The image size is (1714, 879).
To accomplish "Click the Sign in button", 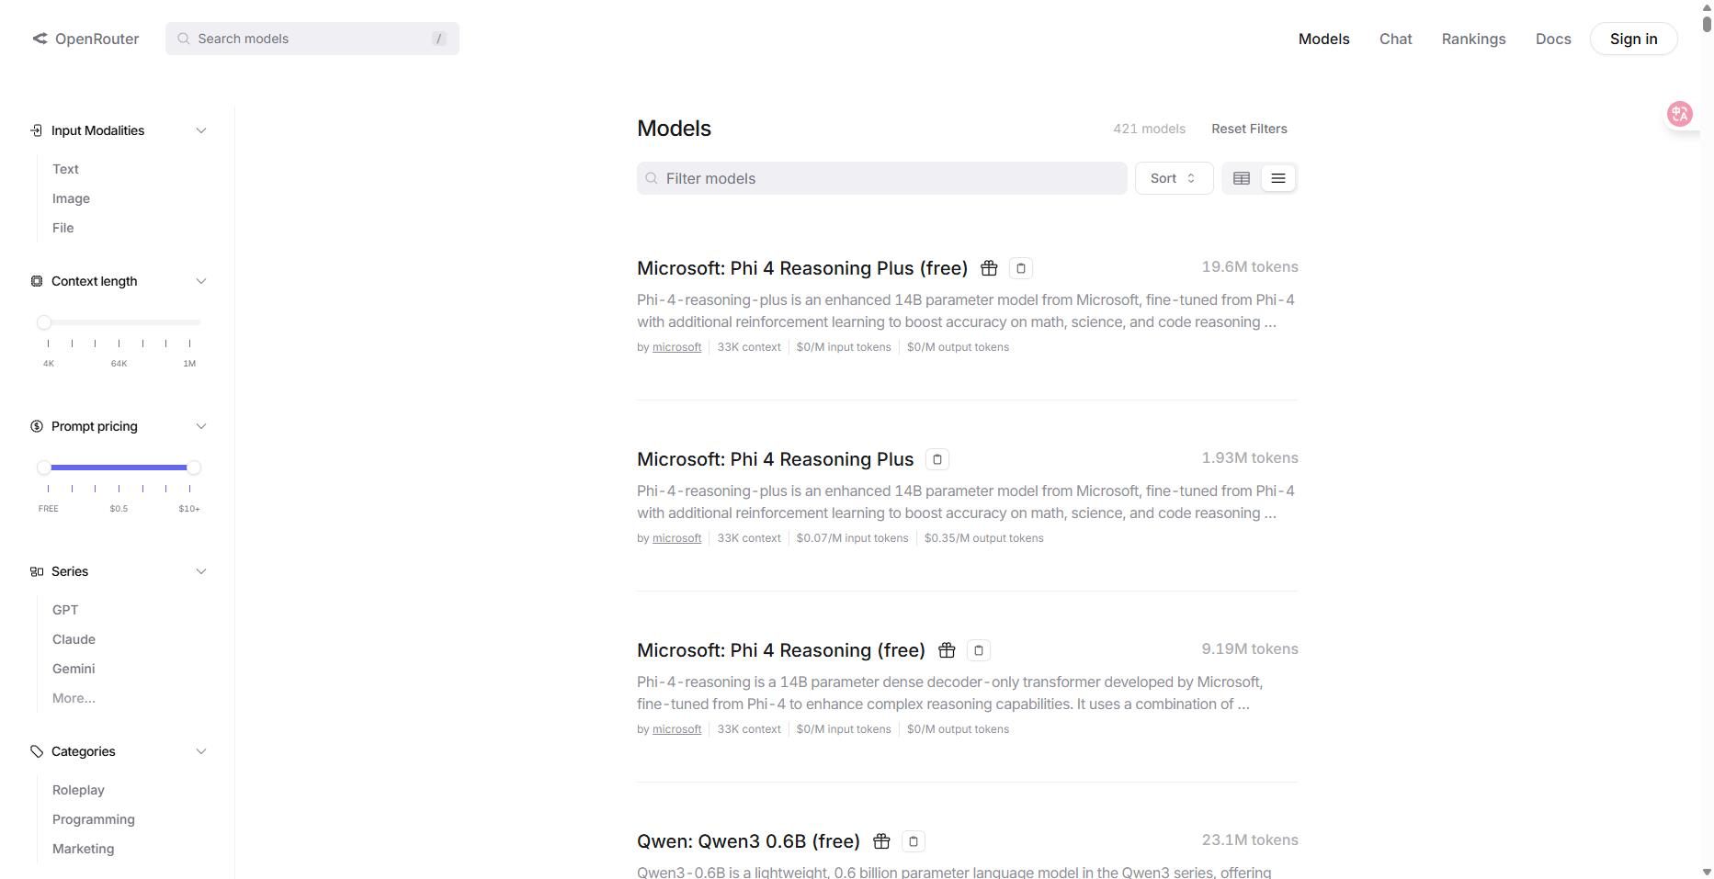I will 1634,39.
